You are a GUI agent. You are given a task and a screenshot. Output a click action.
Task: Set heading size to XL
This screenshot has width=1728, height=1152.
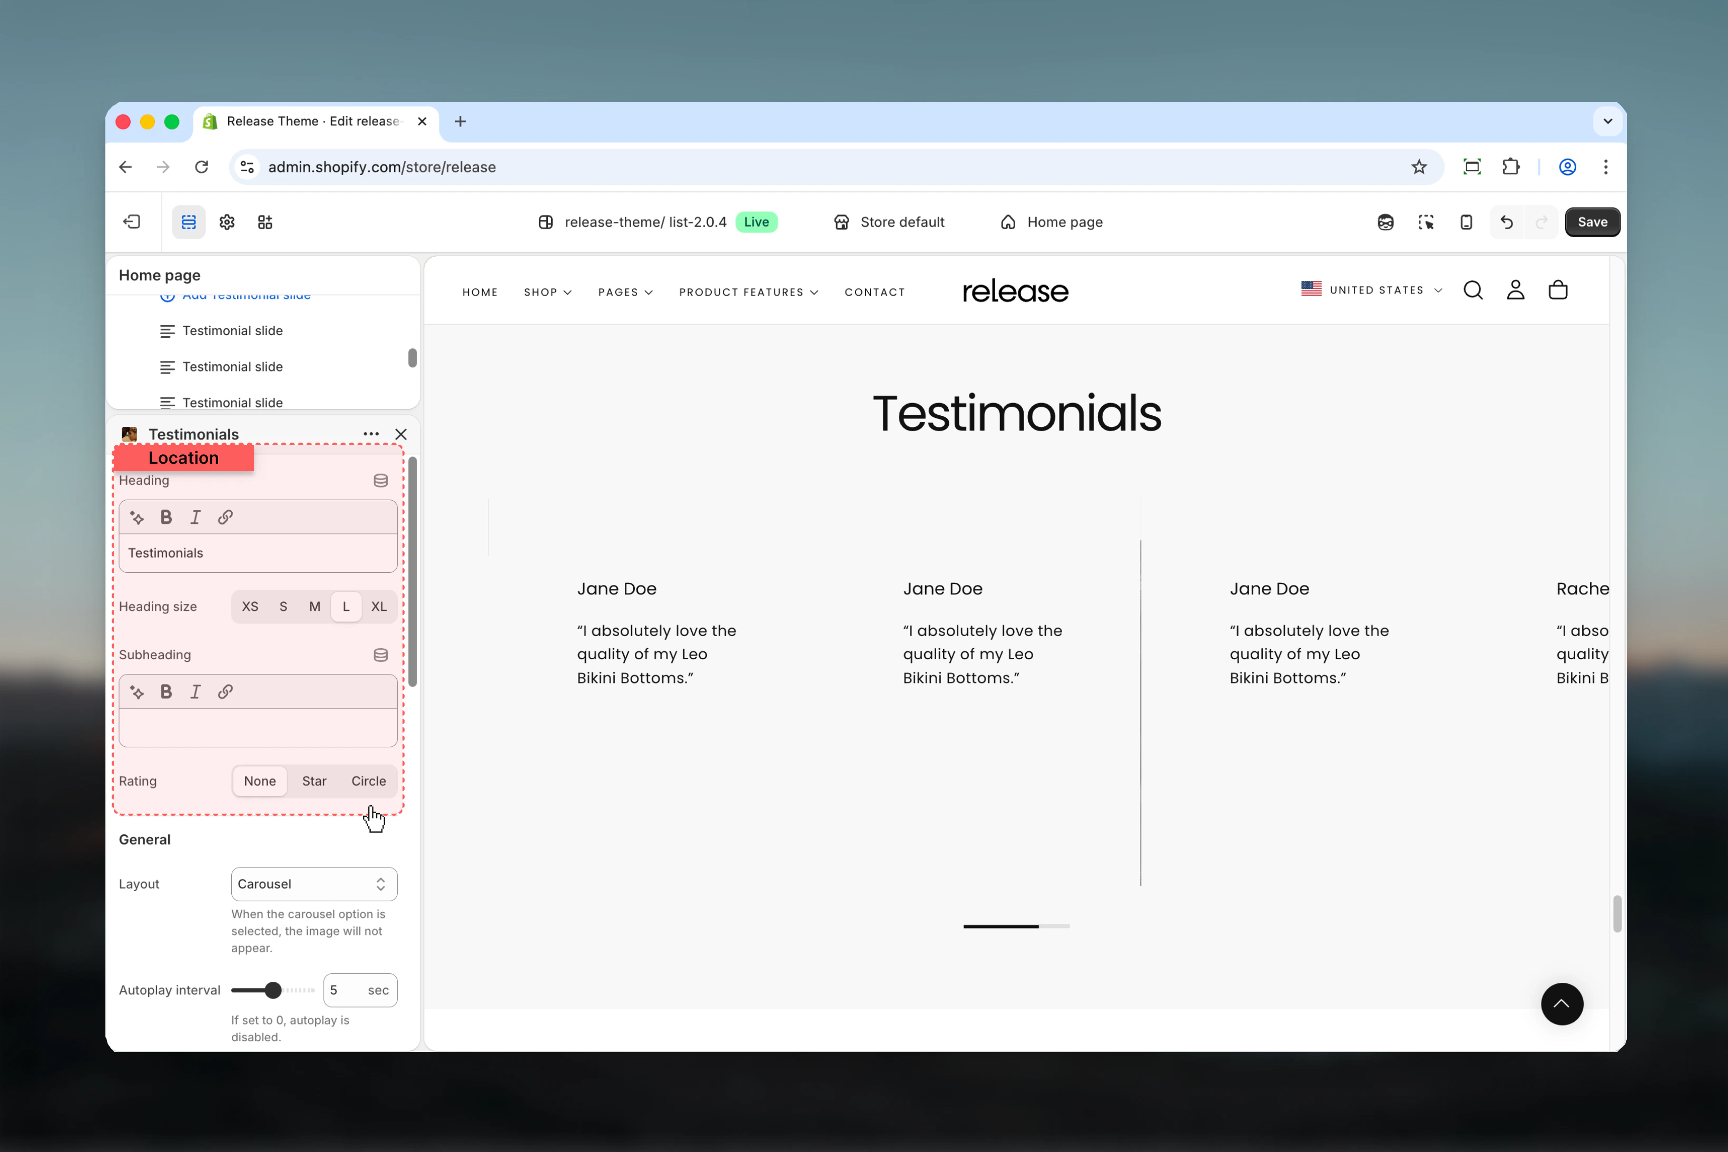[x=378, y=606]
